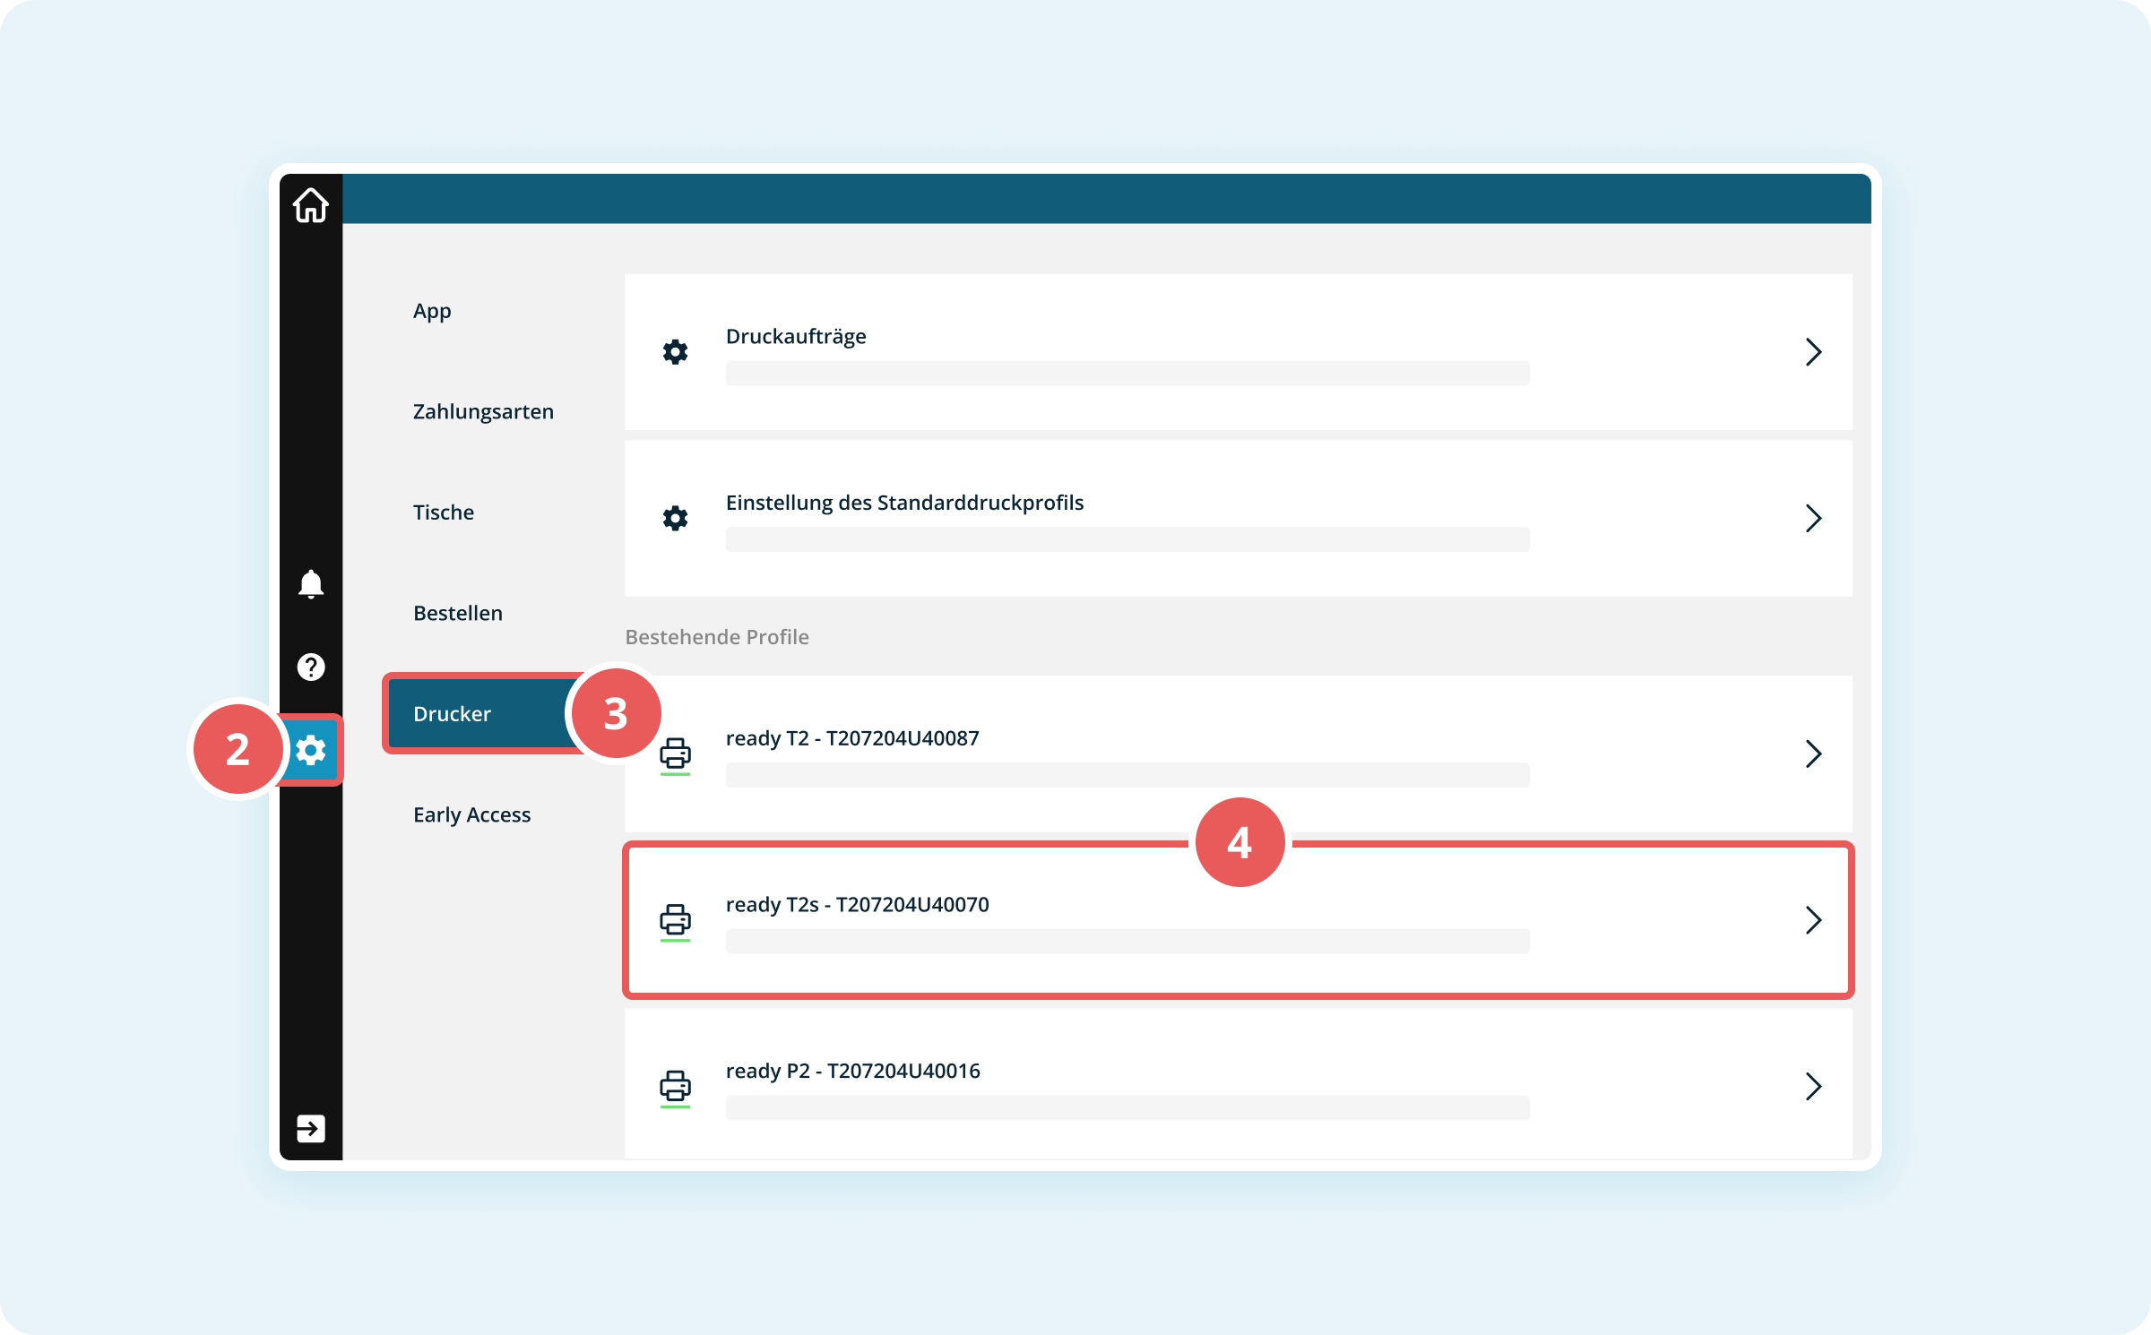Click gear icon beside Einstellung des Standarddruckprofils
This screenshot has height=1335, width=2151.
click(675, 518)
